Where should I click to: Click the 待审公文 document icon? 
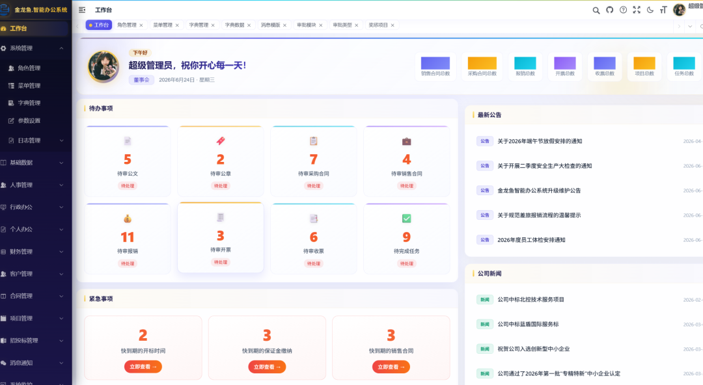(x=128, y=141)
